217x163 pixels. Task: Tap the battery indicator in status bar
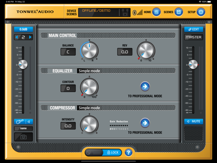209,2
